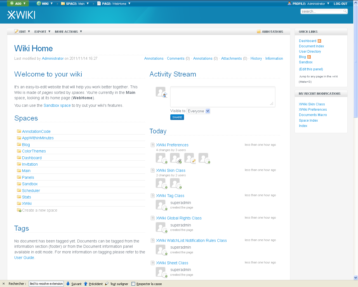The image size is (358, 287).
Task: Open the Information tab link
Action: pos(274,59)
